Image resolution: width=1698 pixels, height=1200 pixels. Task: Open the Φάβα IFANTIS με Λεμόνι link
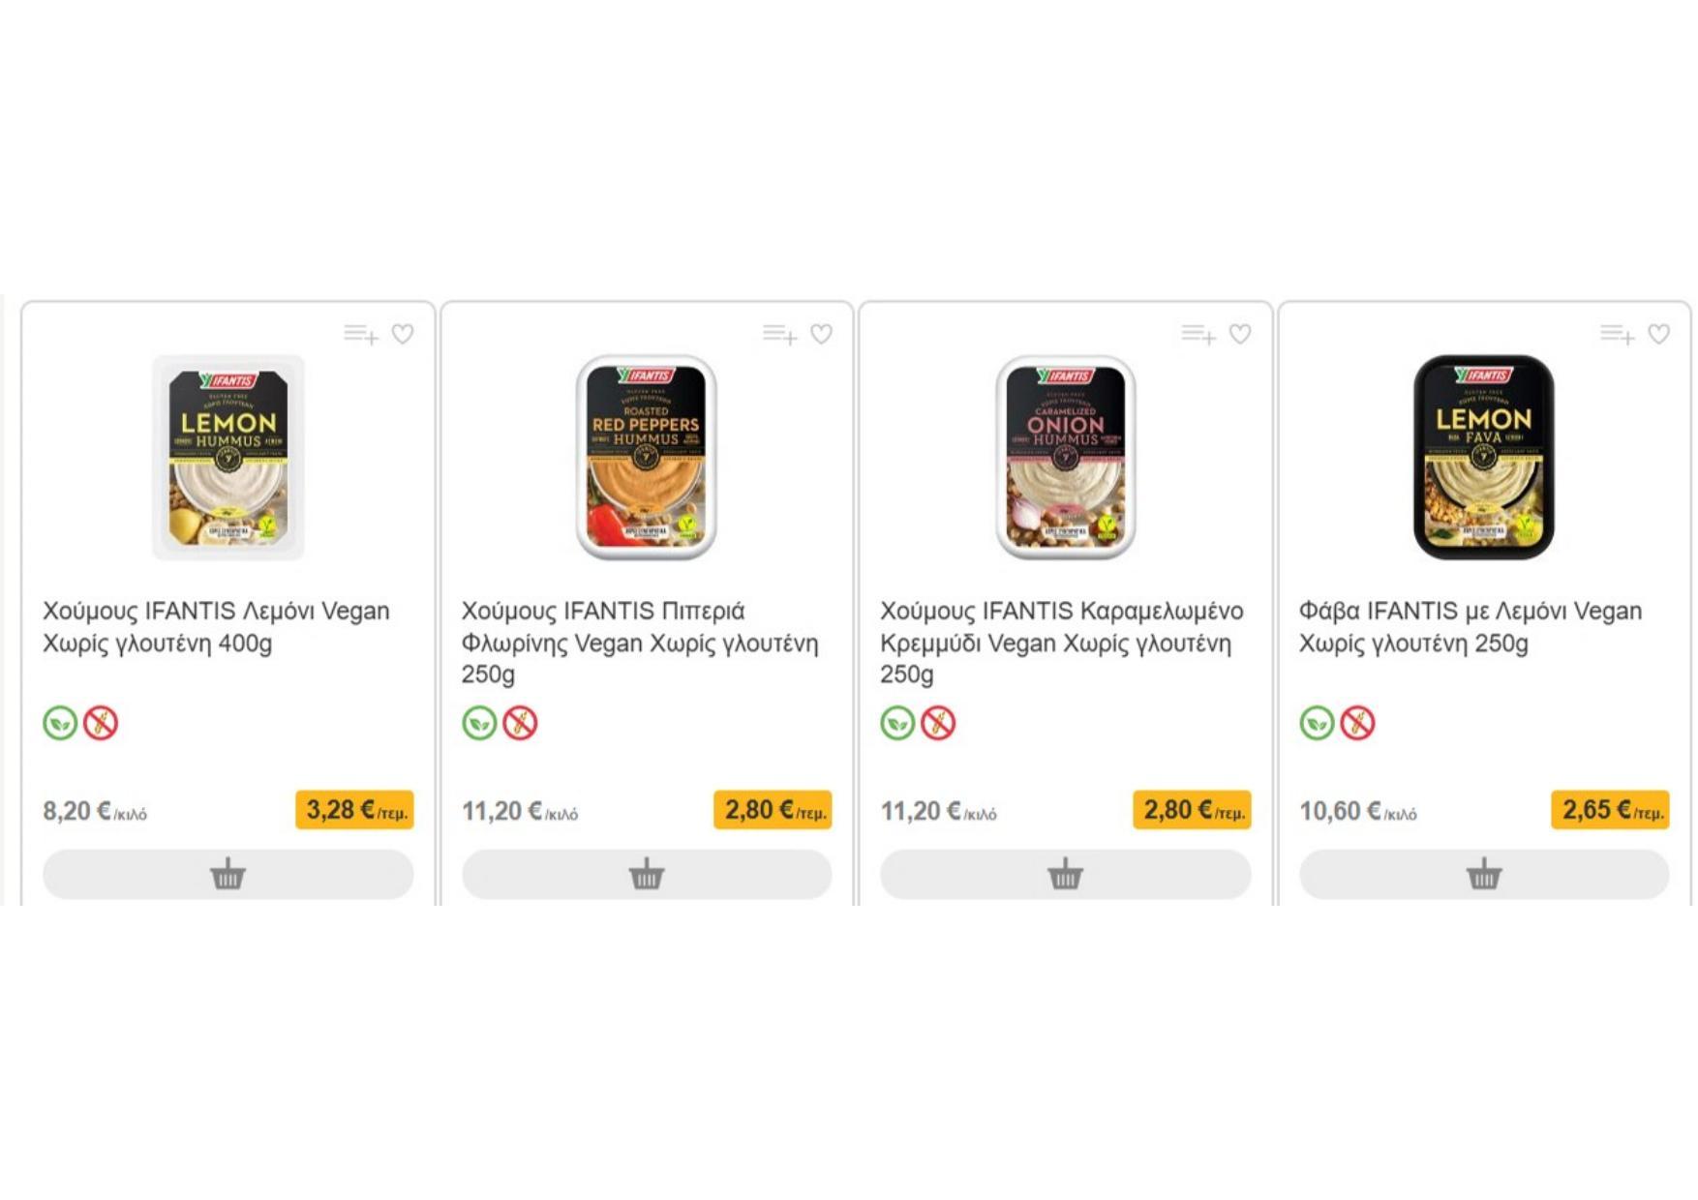1470,627
